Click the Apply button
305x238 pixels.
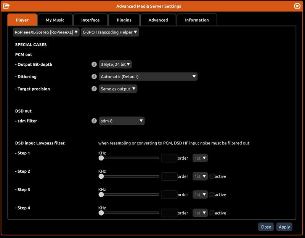pyautogui.click(x=284, y=227)
